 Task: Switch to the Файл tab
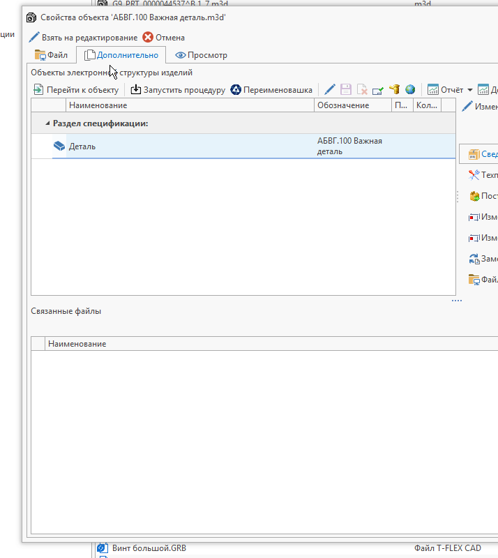[x=51, y=55]
